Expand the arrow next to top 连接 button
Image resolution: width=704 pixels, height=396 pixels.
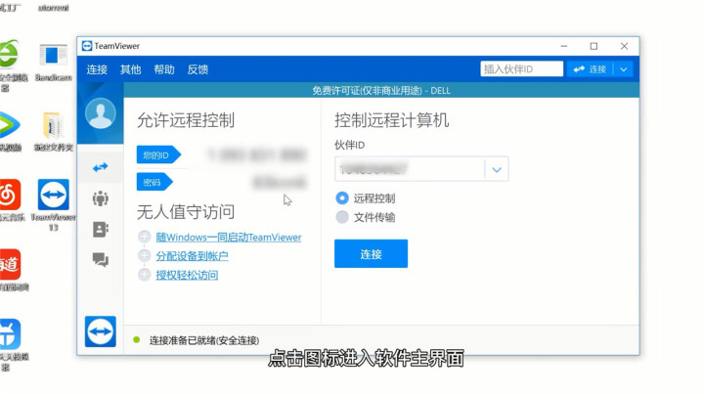(623, 69)
